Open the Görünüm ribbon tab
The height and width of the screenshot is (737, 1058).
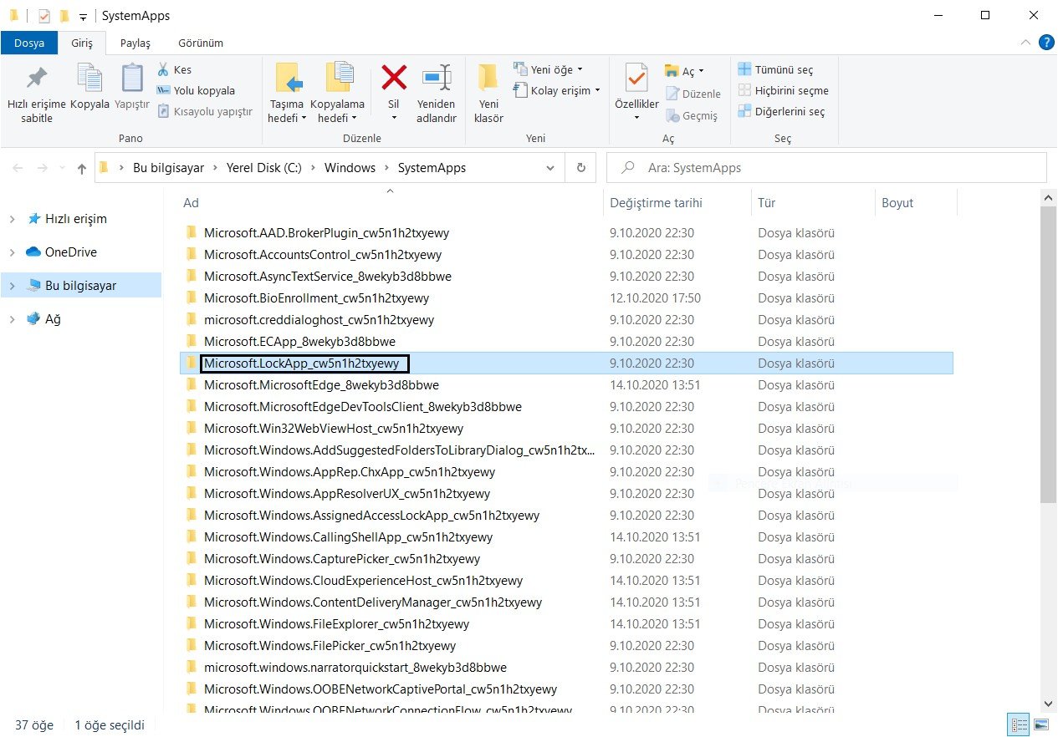click(200, 43)
